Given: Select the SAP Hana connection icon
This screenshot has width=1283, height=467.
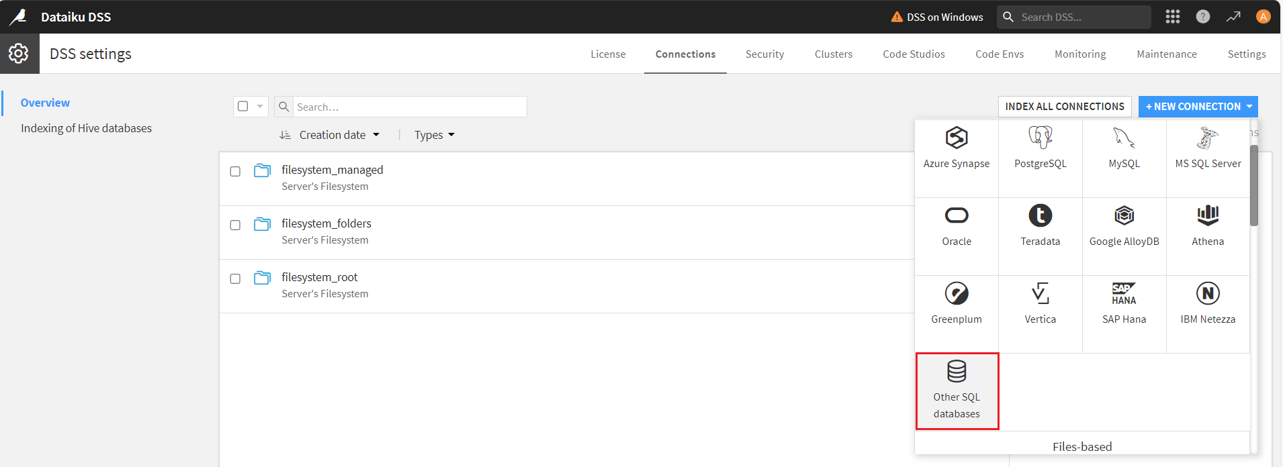Looking at the screenshot, I should pos(1124,294).
